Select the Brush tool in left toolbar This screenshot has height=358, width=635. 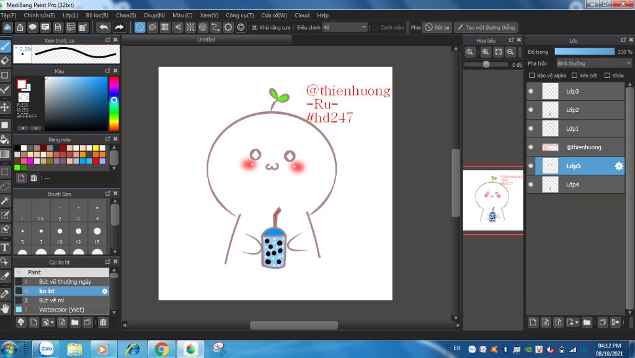tap(5, 46)
